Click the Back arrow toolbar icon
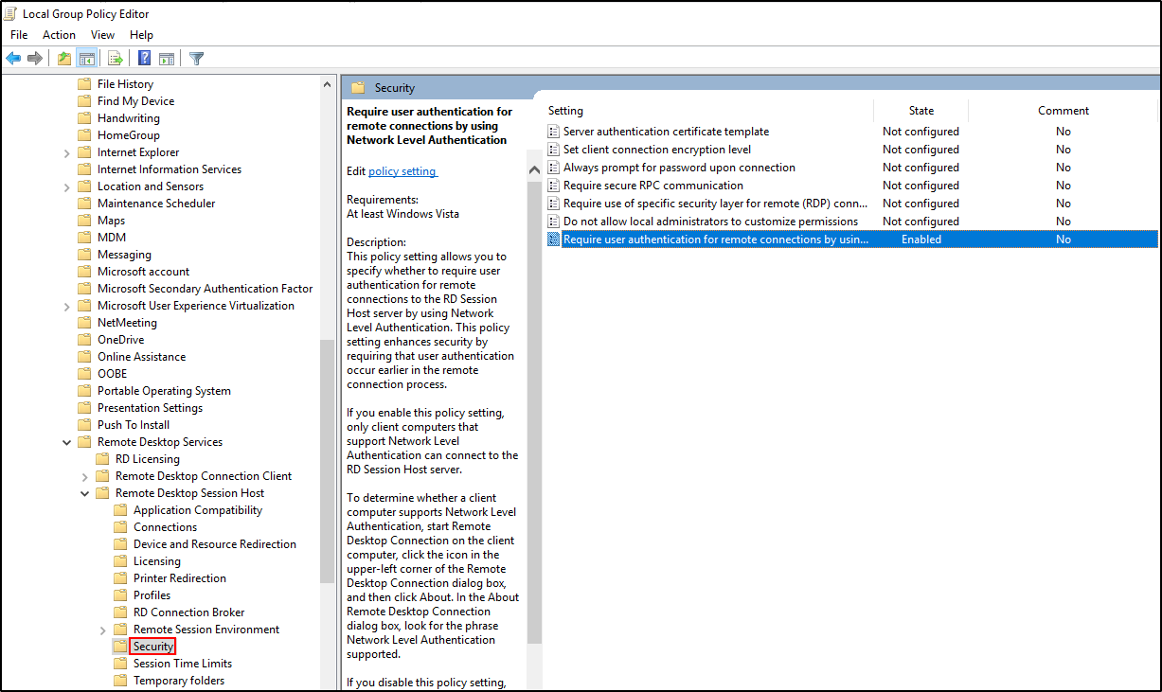This screenshot has width=1162, height=692. (x=13, y=59)
